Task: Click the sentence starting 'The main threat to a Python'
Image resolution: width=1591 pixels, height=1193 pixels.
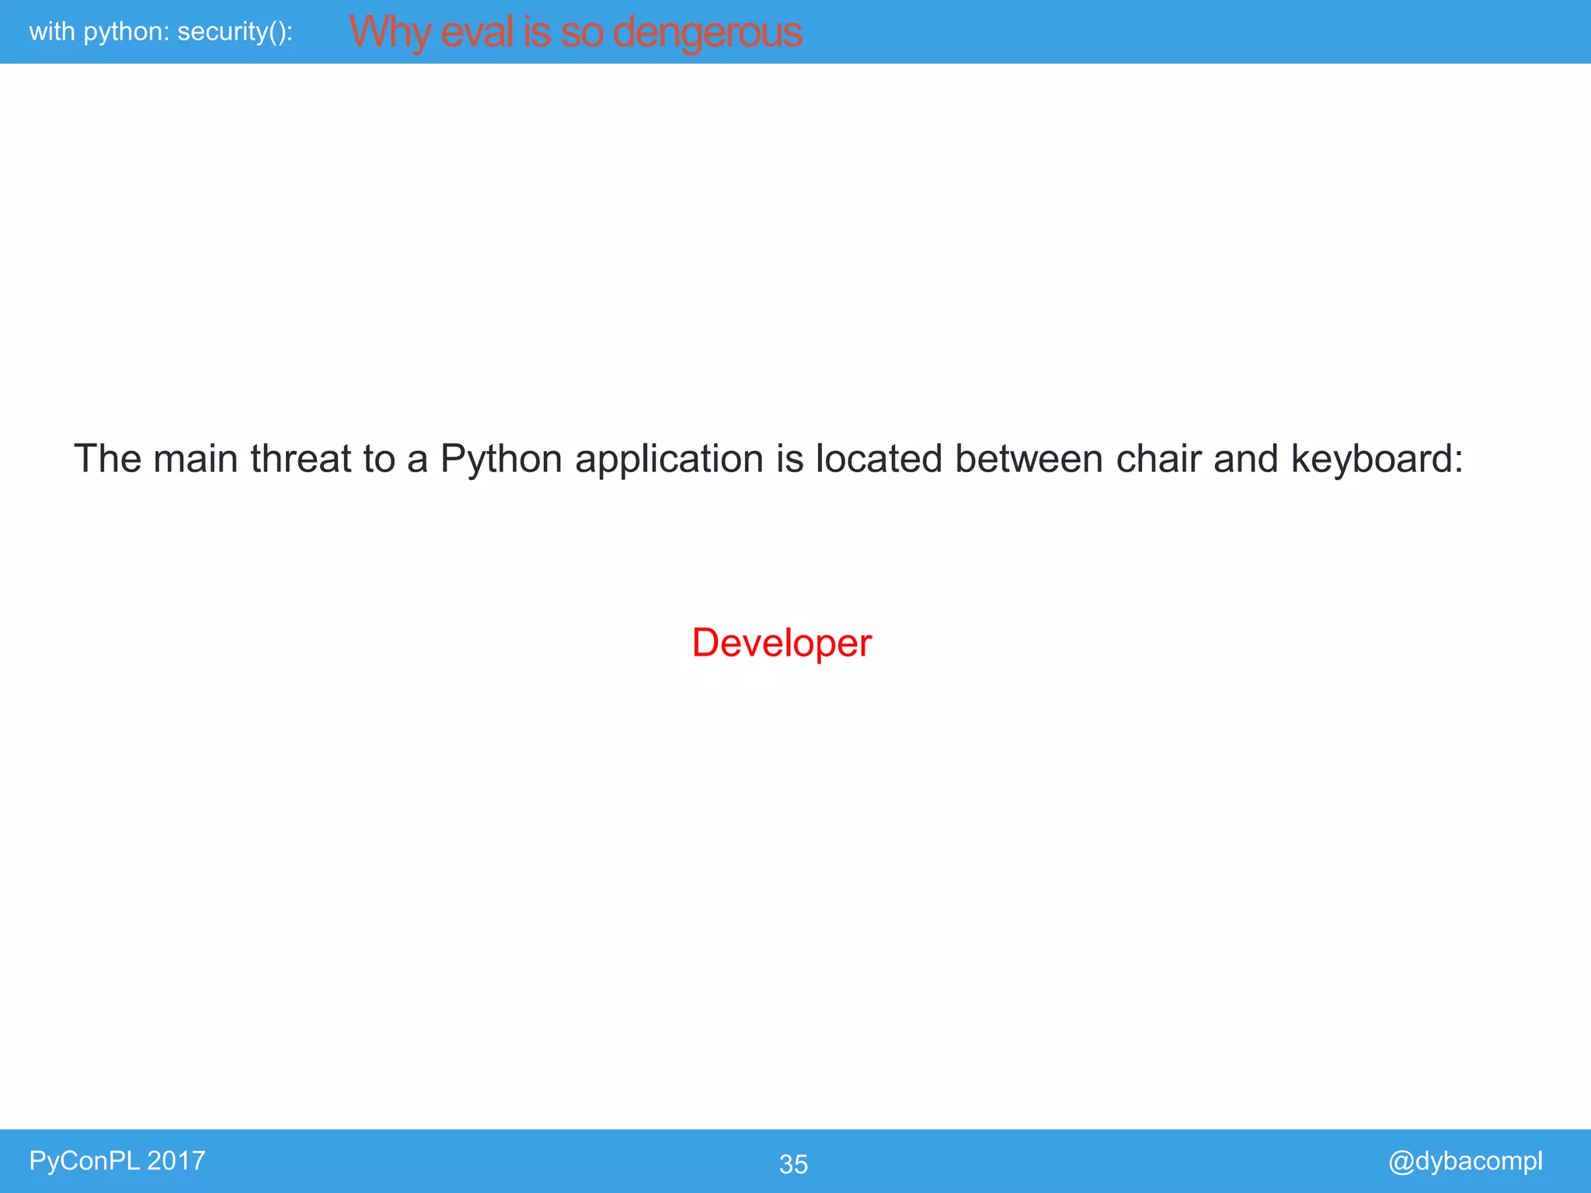Action: click(x=768, y=459)
